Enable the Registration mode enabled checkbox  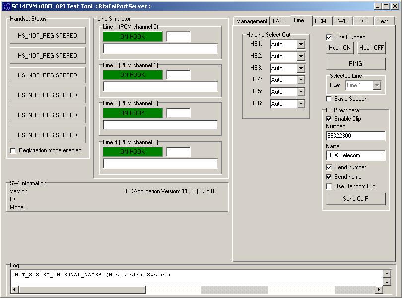pyautogui.click(x=13, y=150)
